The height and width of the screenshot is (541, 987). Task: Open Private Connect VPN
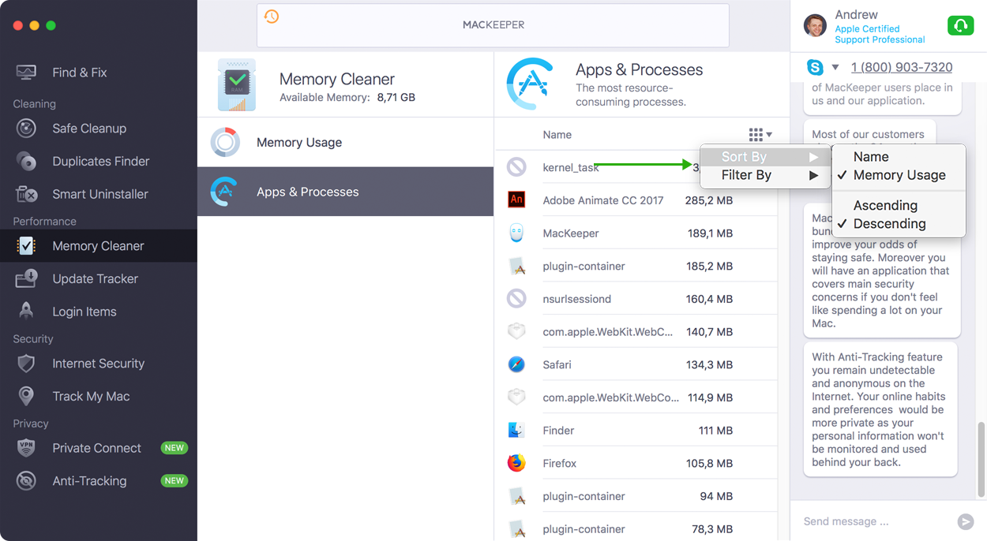click(x=96, y=448)
